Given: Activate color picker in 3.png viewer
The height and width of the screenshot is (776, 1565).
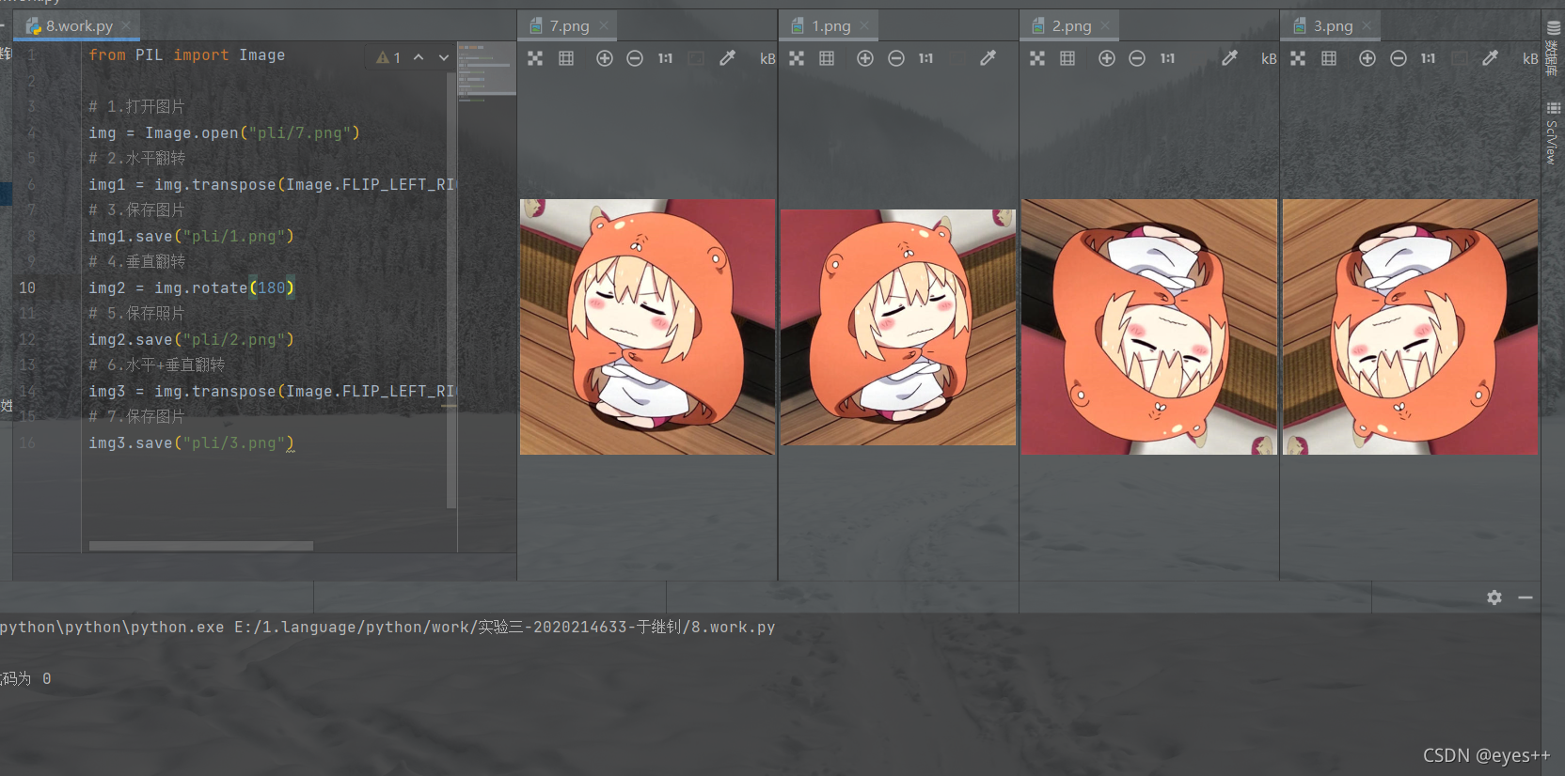Looking at the screenshot, I should tap(1490, 58).
